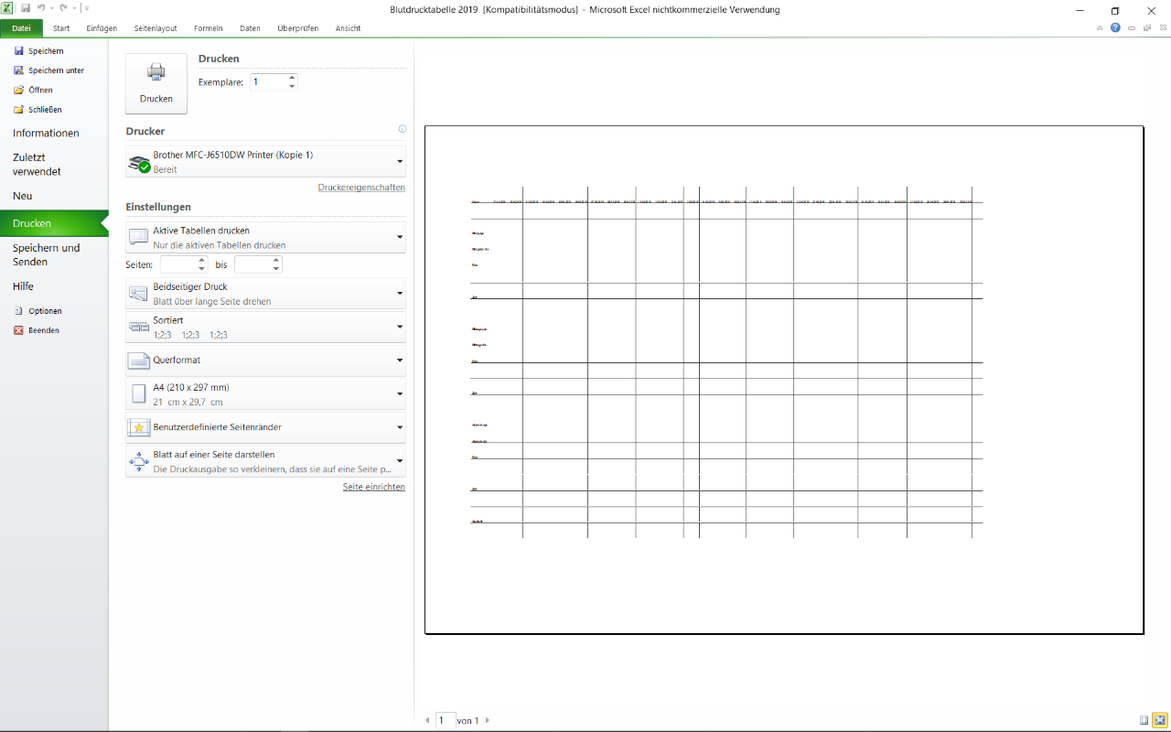
Task: Open the customize quick access toolbar arrow
Action: tap(87, 8)
